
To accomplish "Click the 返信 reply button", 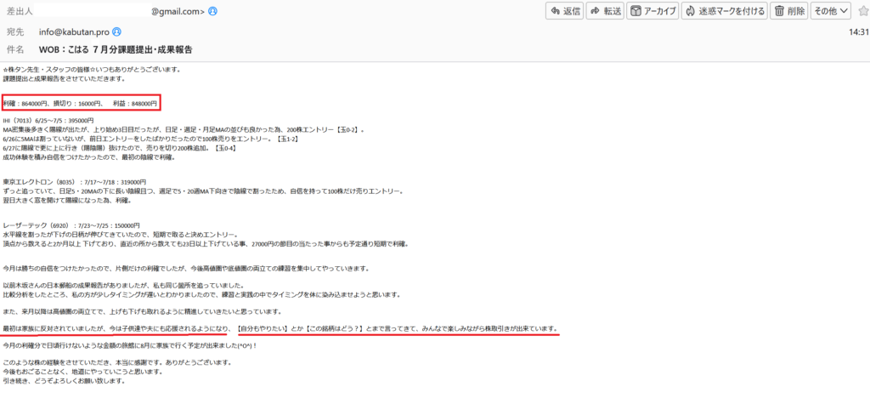I will coord(564,10).
